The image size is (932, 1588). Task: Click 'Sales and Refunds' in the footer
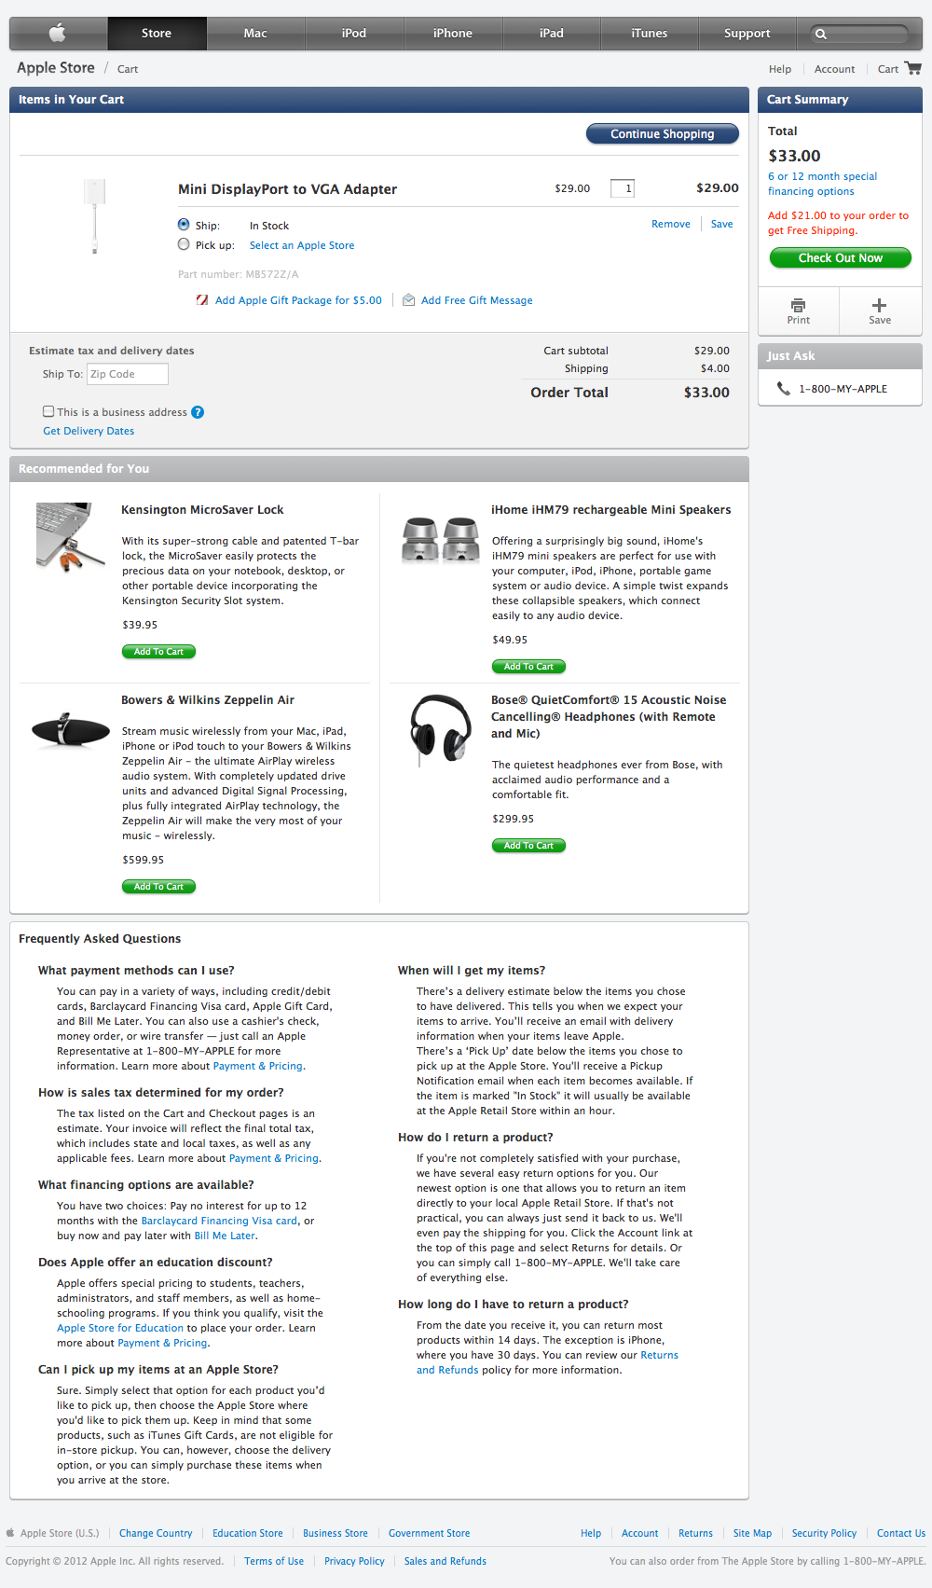coord(445,1561)
